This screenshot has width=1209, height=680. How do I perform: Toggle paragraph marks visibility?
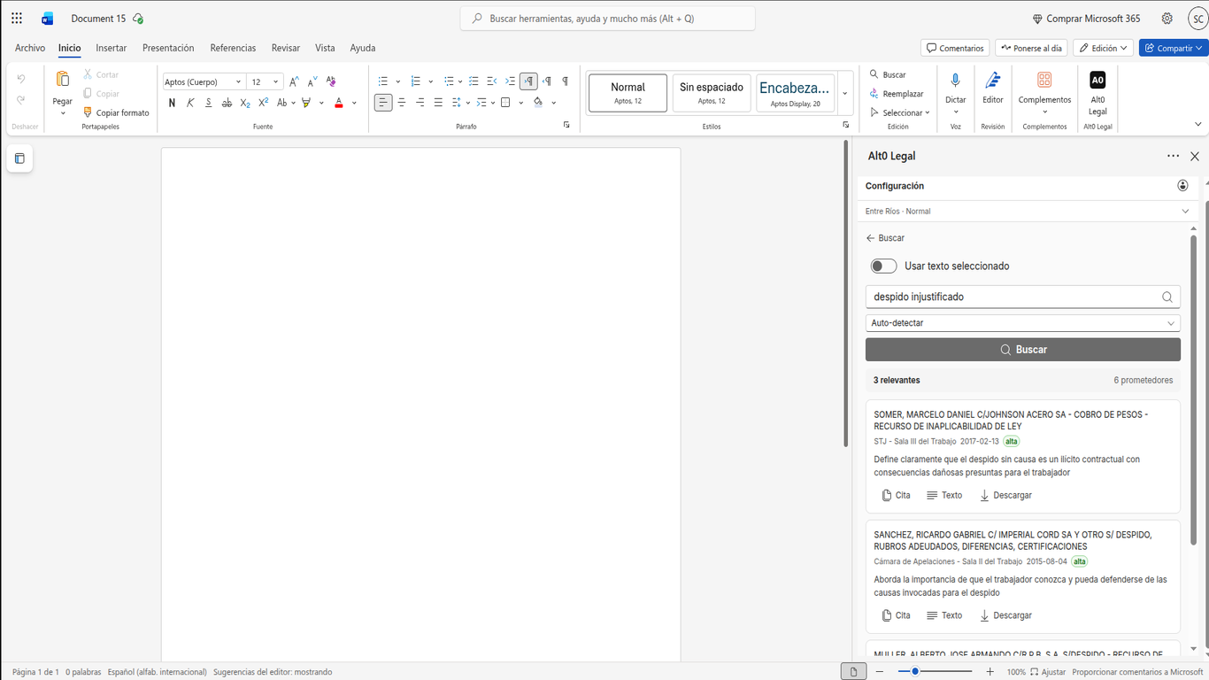click(x=565, y=80)
